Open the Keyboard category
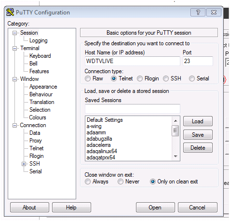230x221 pixels. click(40, 56)
